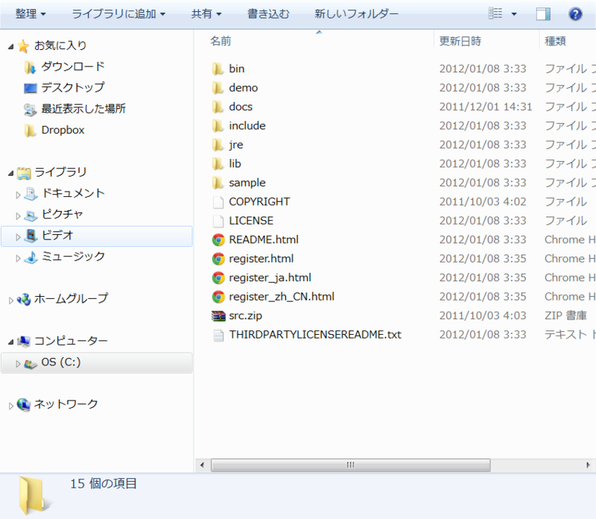Open the help question mark icon
The width and height of the screenshot is (596, 519).
point(575,14)
